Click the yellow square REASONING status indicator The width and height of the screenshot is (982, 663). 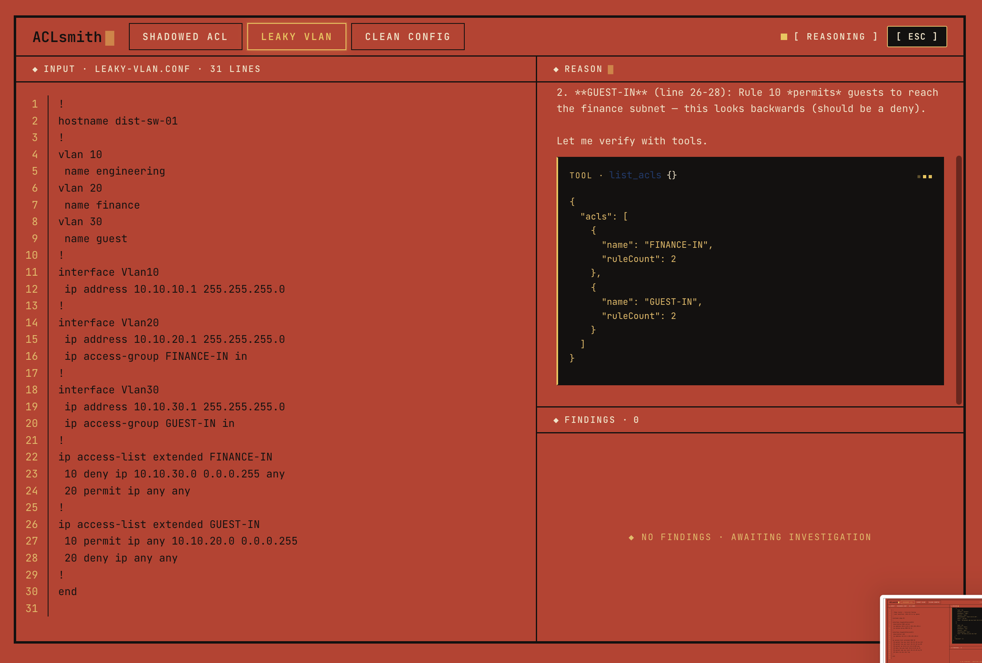point(784,37)
